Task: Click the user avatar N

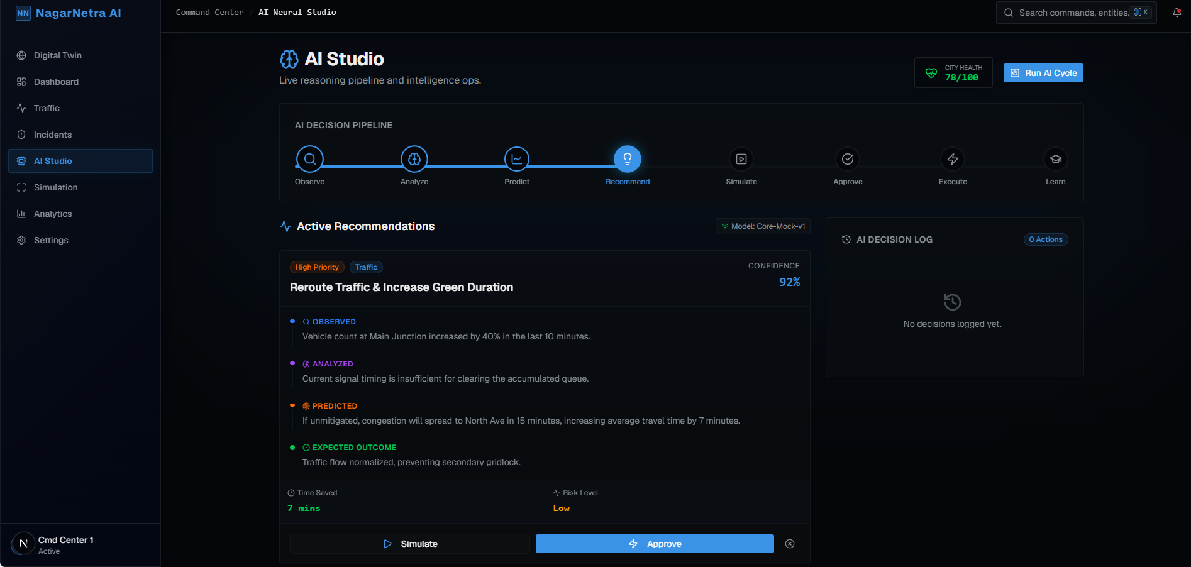Action: 23,544
